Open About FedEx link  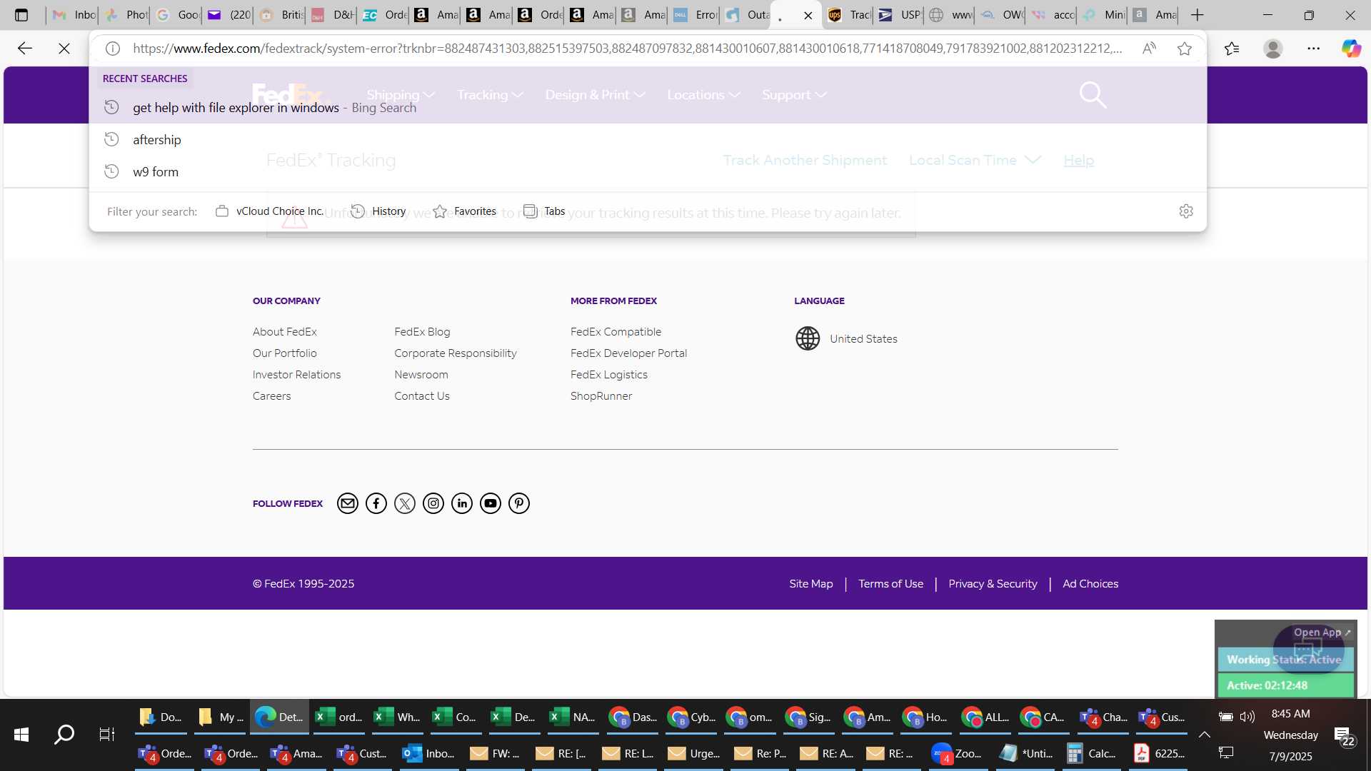click(284, 332)
